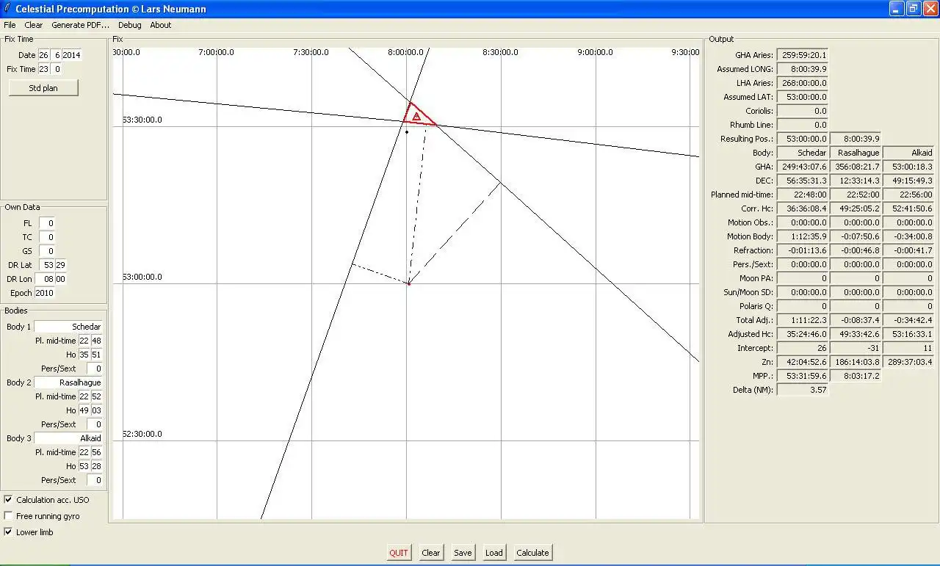The width and height of the screenshot is (940, 566).
Task: Click Schedar's GHA value 249:43:07.6
Action: pos(803,167)
